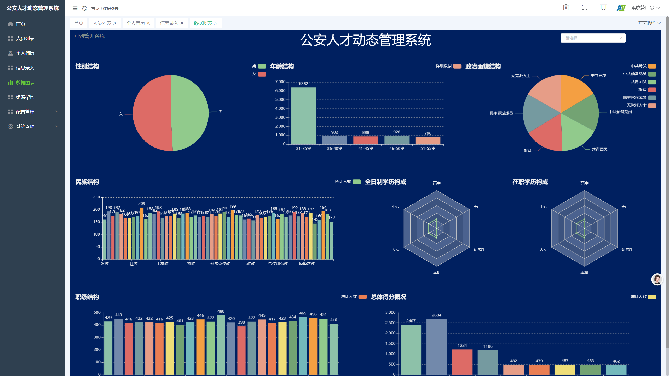Viewport: 669px width, 376px height.
Task: Click the sidebar collapse hamburger icon
Action: (75, 8)
